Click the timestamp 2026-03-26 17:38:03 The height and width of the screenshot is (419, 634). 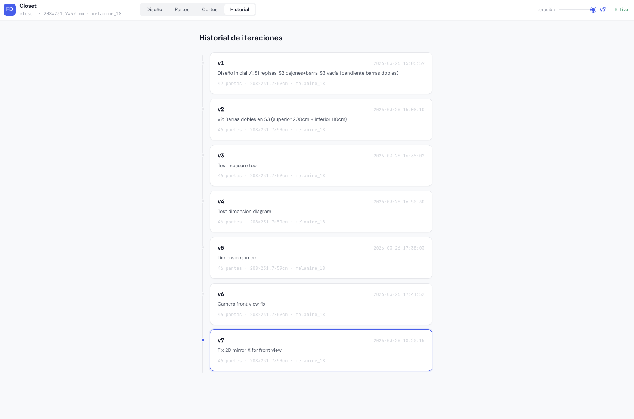399,248
